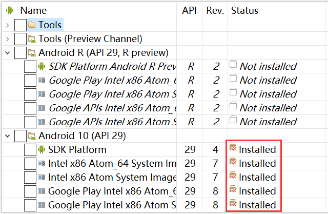Expand the Tools tree node

[x=7, y=25]
